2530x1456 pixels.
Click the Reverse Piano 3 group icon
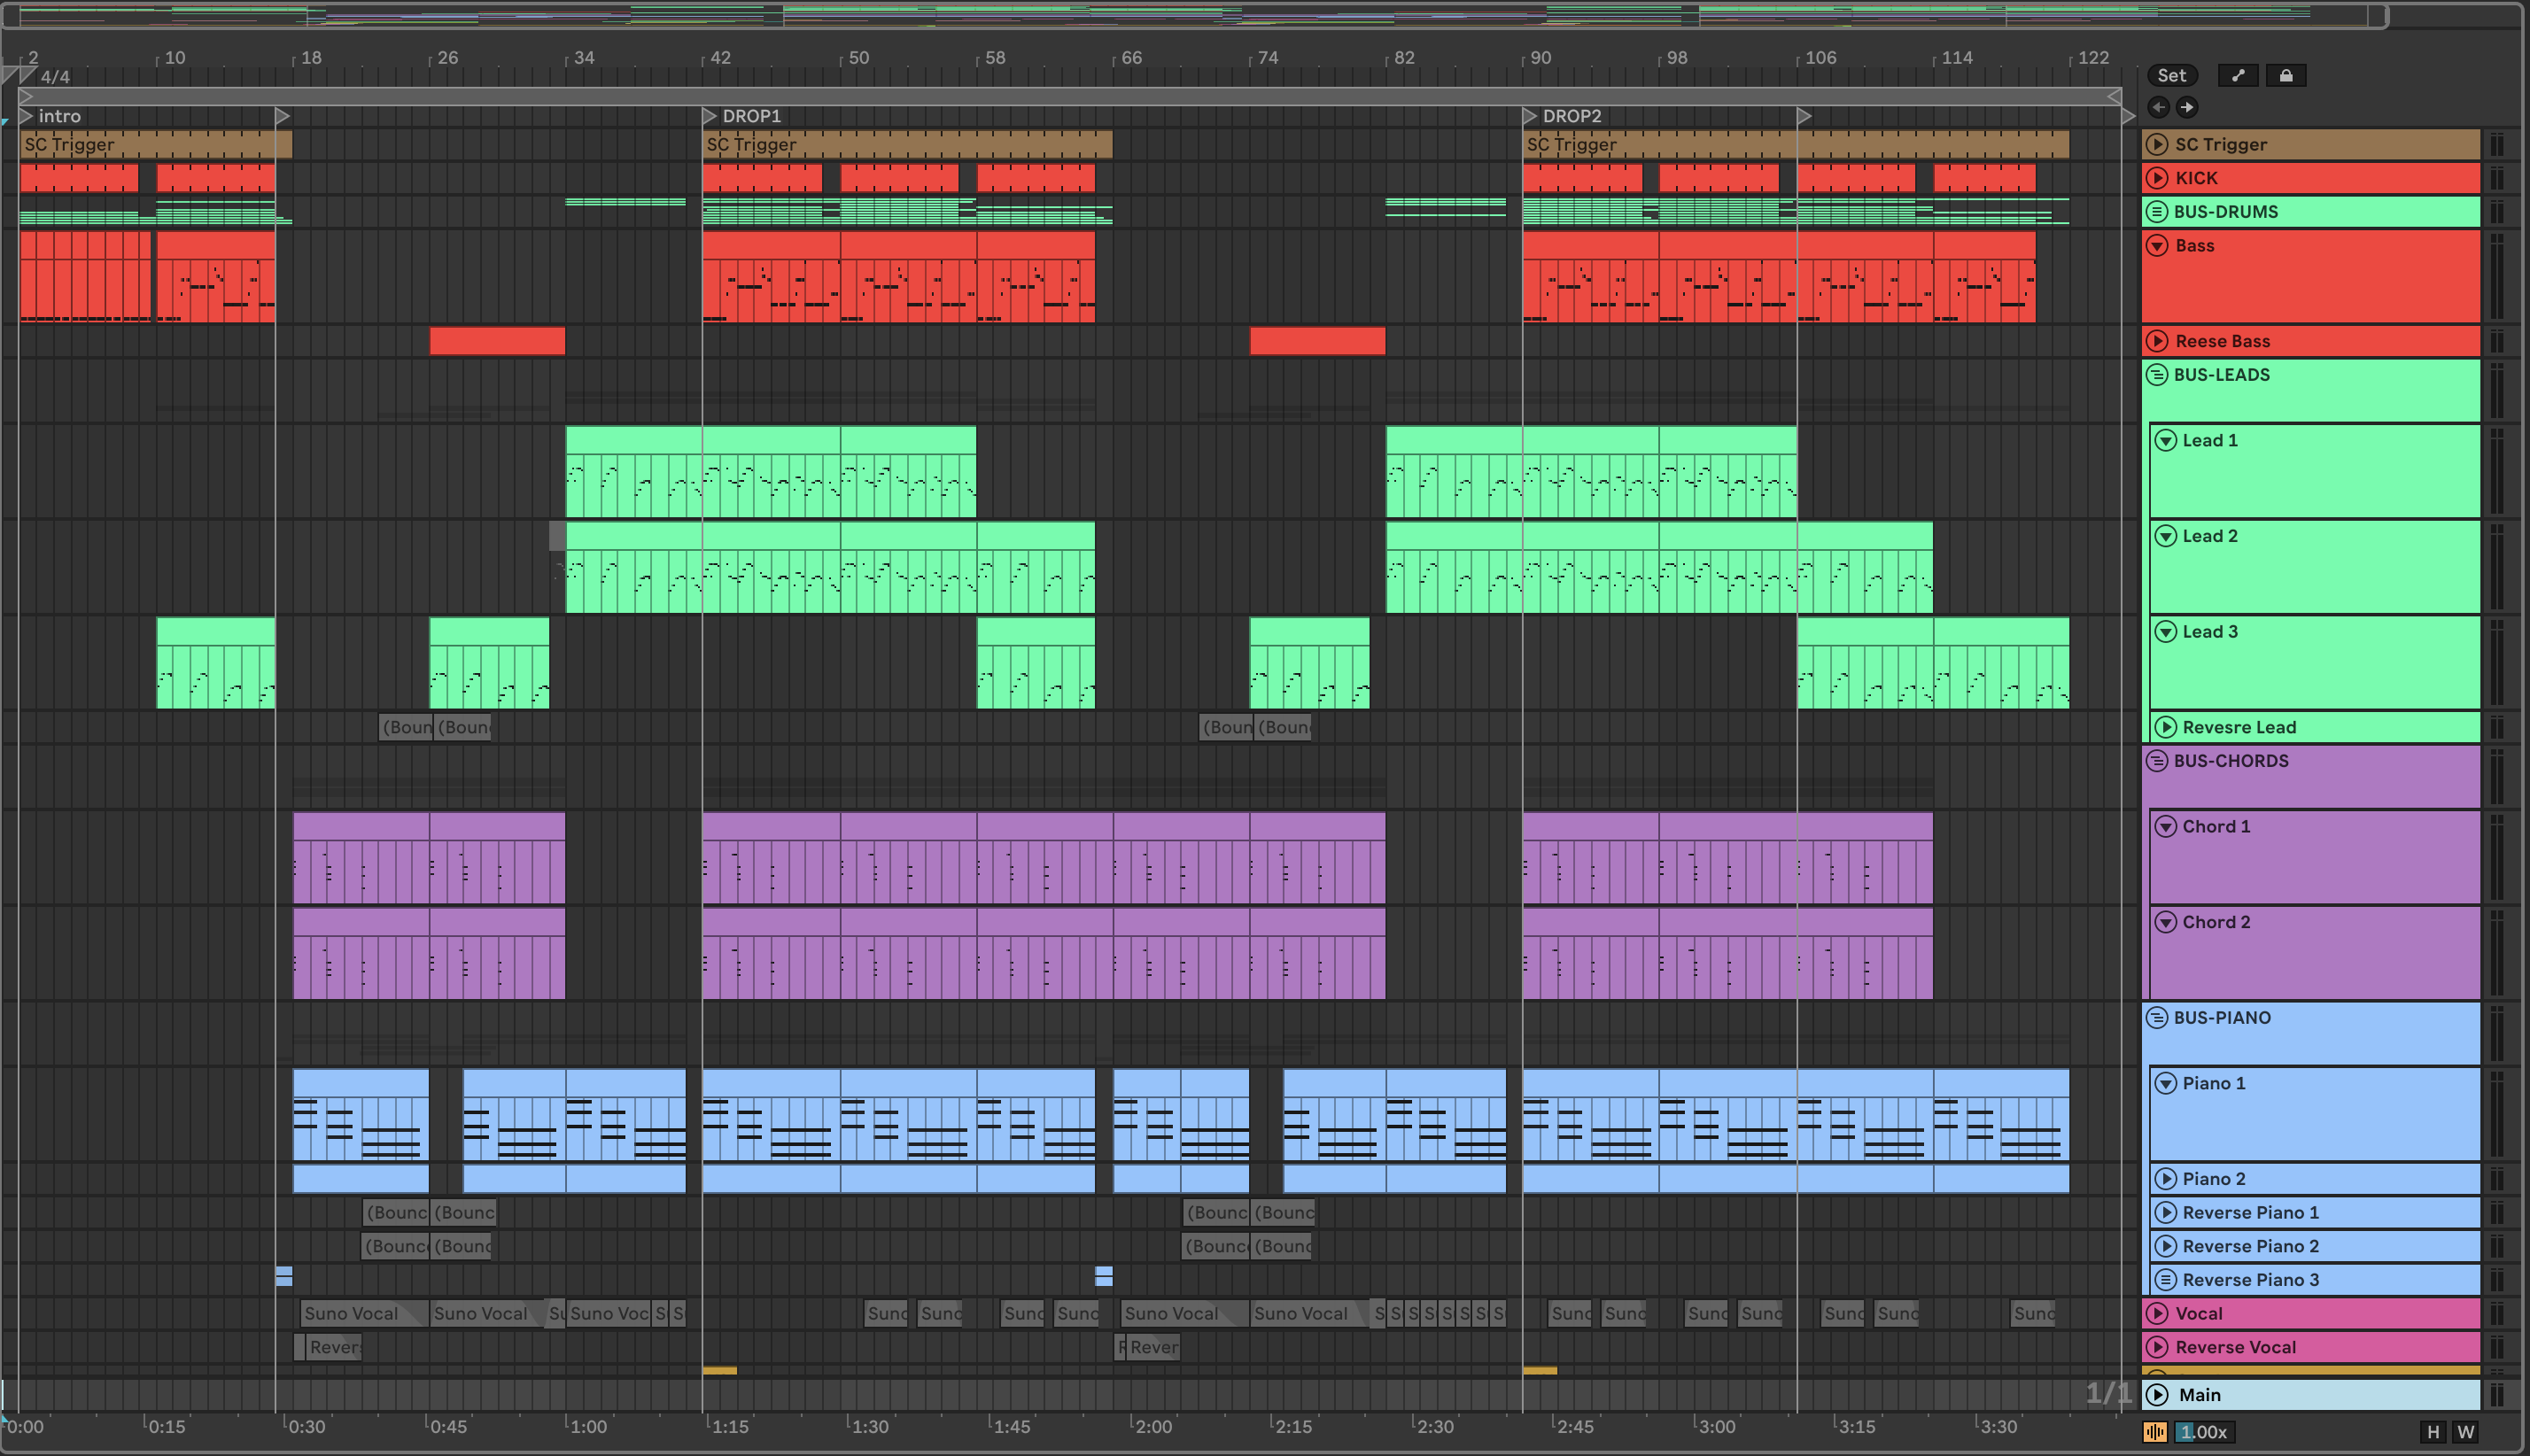click(x=2165, y=1280)
